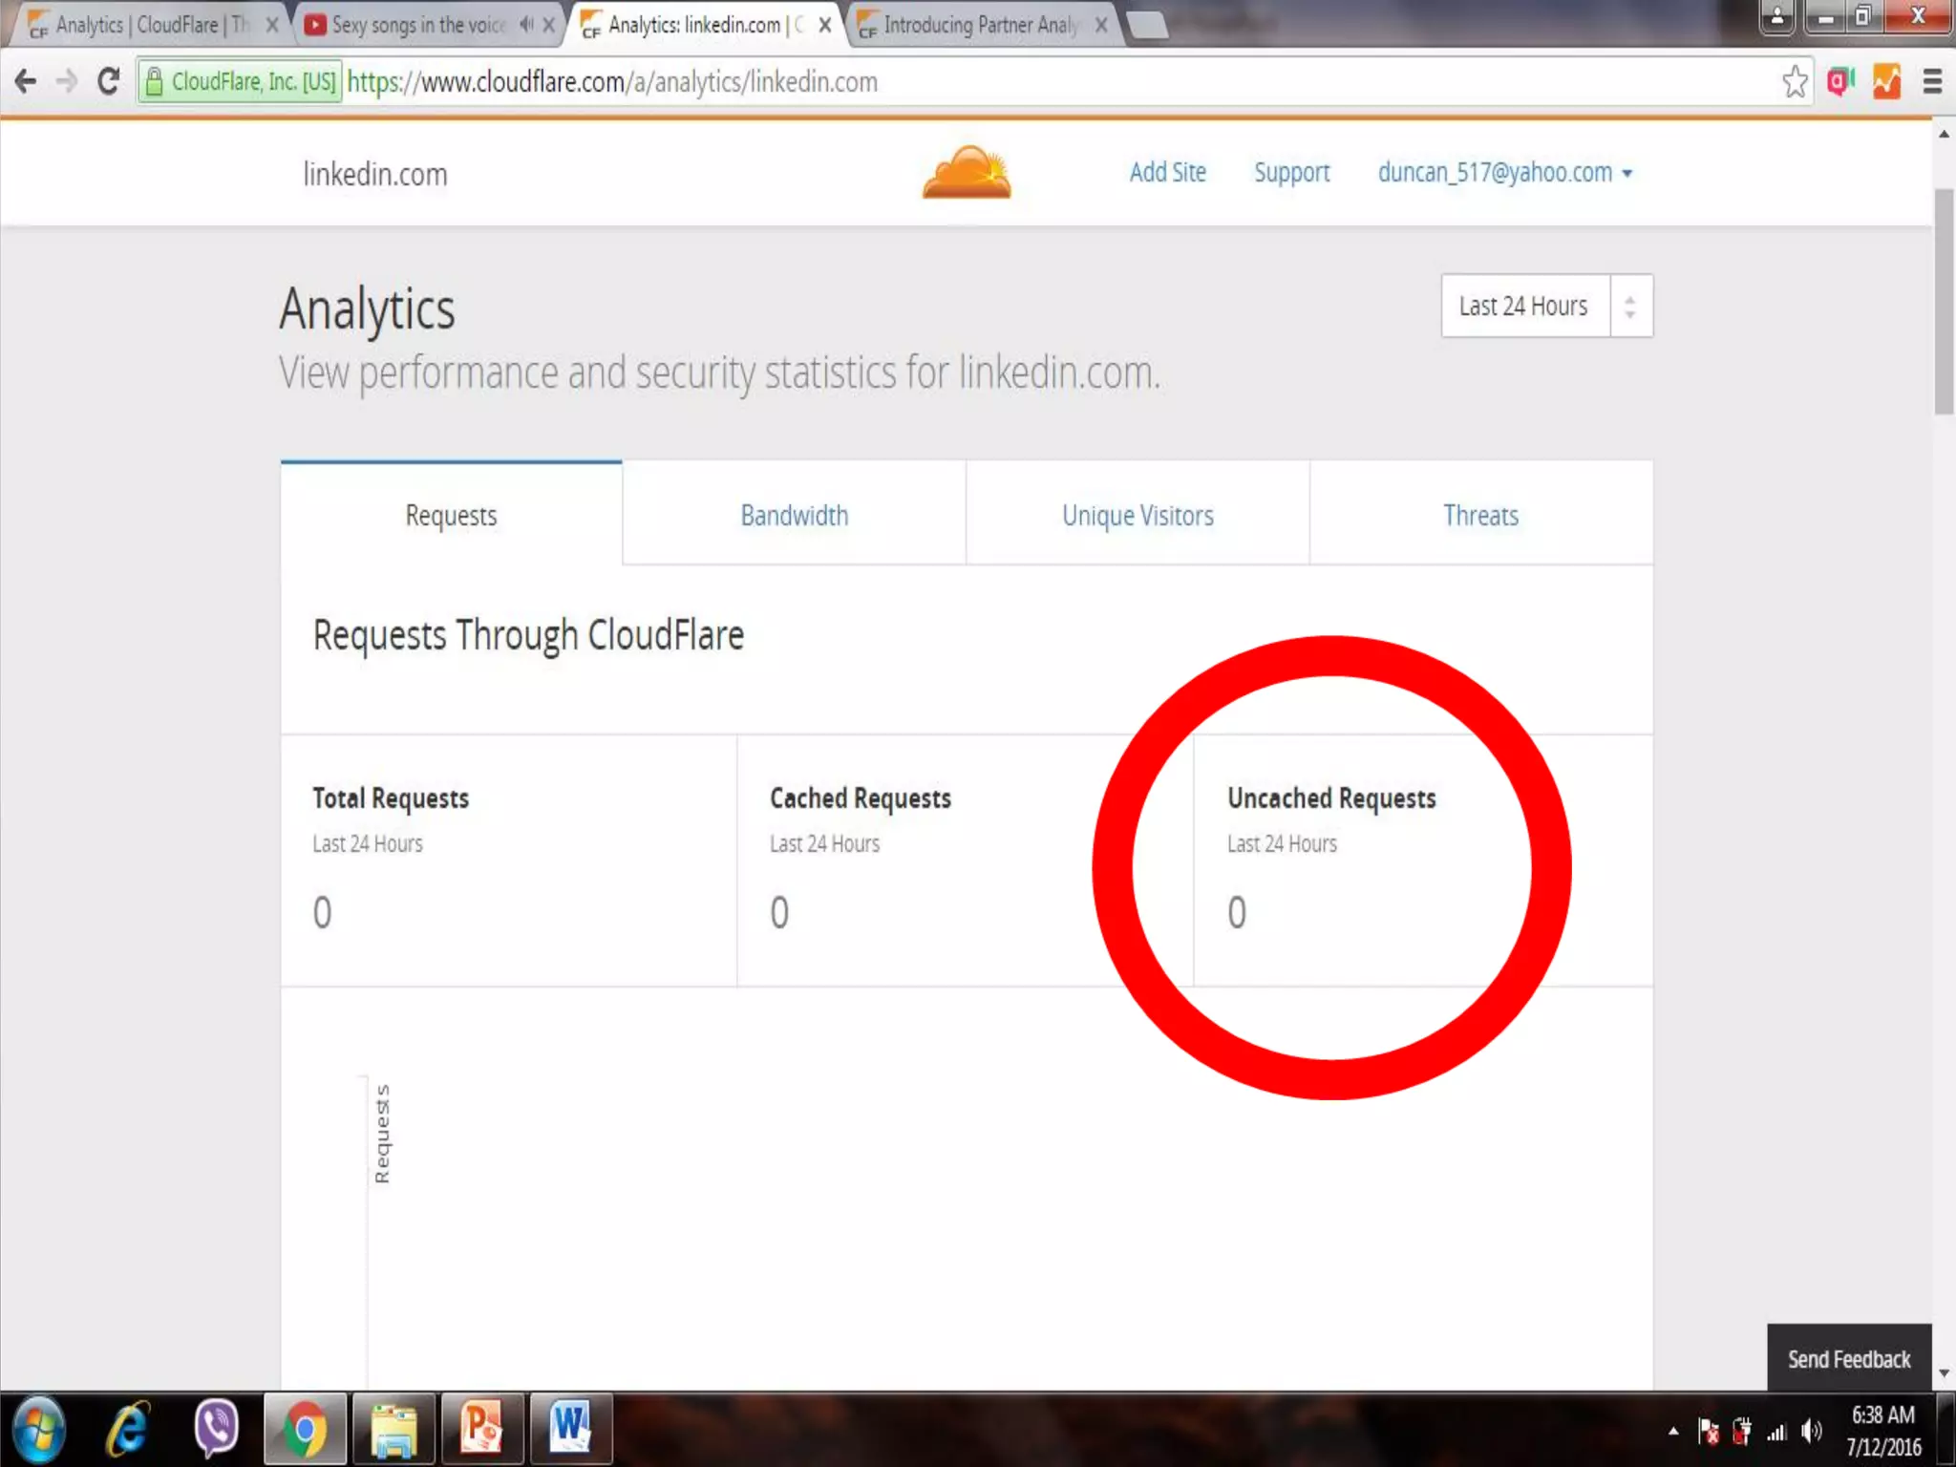
Task: Launch Viber from the taskbar
Action: pyautogui.click(x=216, y=1429)
